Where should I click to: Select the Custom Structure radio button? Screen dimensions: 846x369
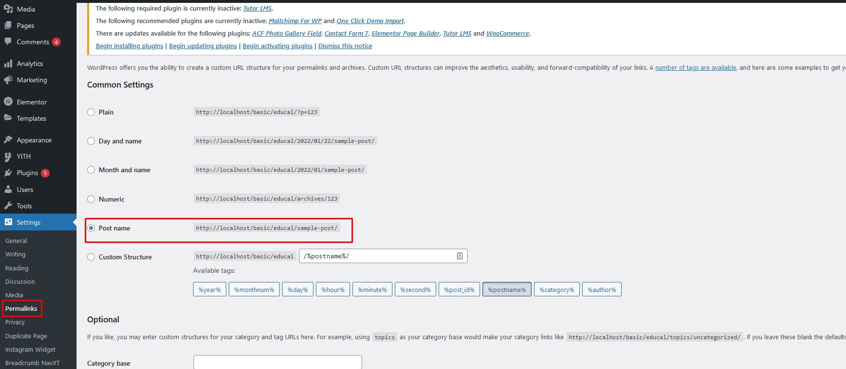pos(91,257)
